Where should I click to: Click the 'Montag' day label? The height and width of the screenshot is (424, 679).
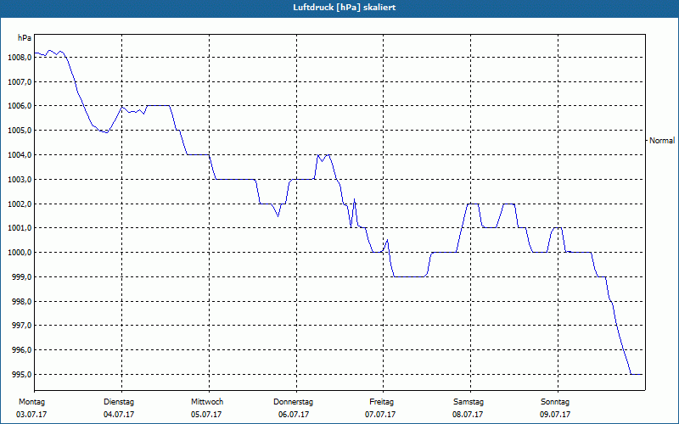click(31, 402)
